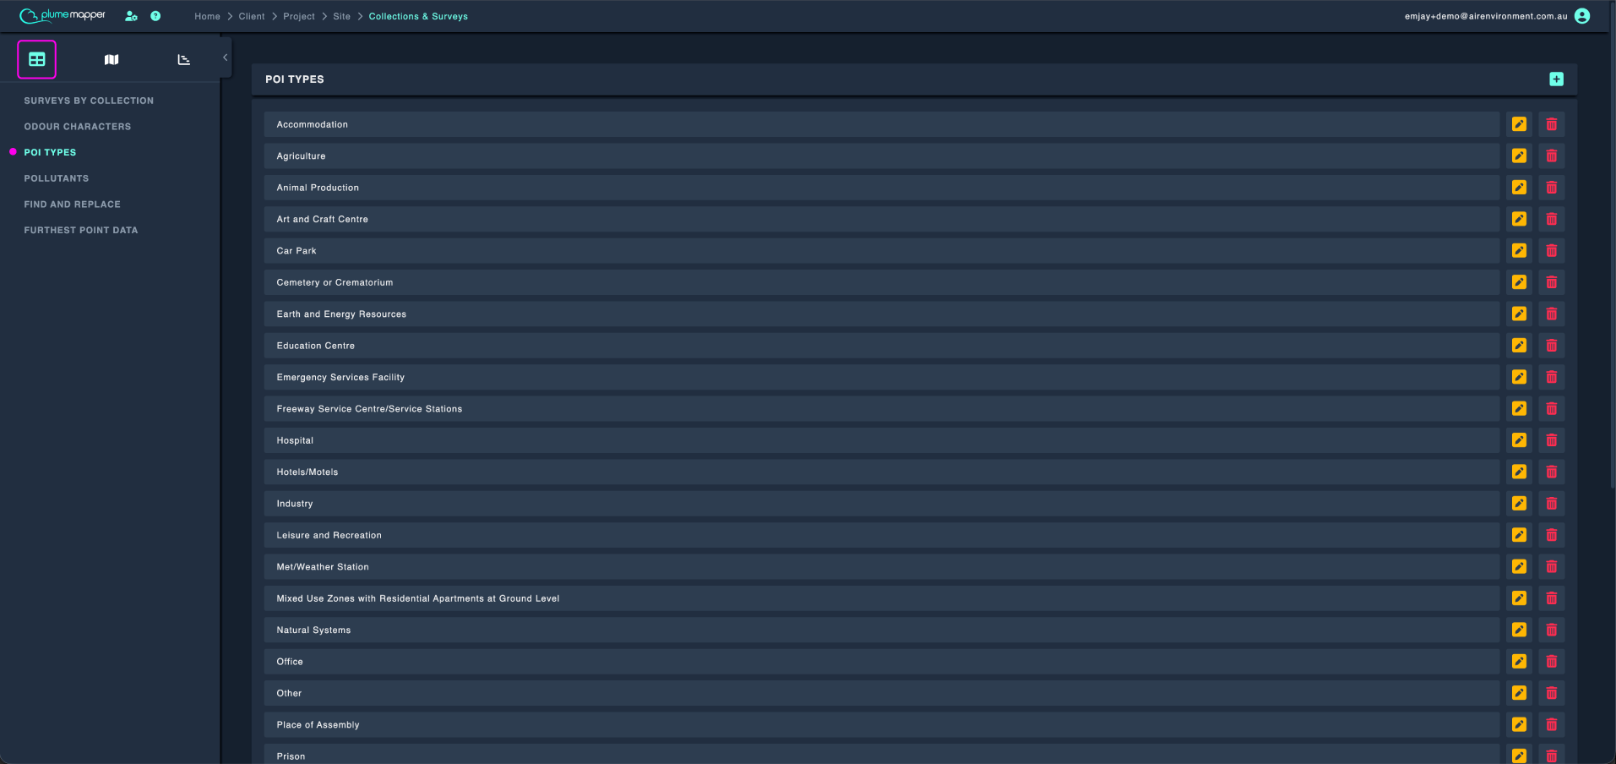Go to Furthest Point Data
The width and height of the screenshot is (1616, 764).
tap(81, 230)
